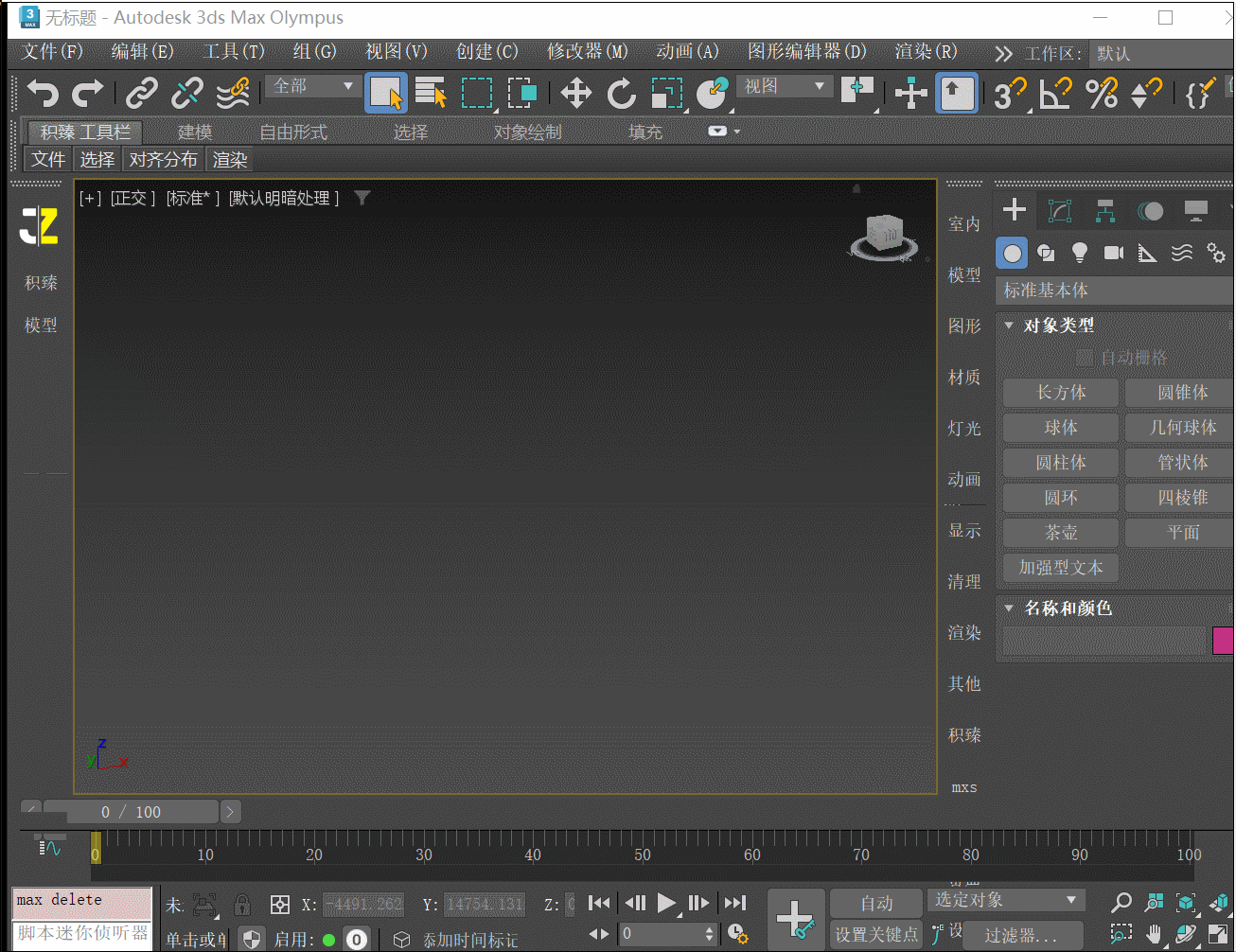1236x952 pixels.
Task: Select the Rotate tool
Action: point(621,93)
